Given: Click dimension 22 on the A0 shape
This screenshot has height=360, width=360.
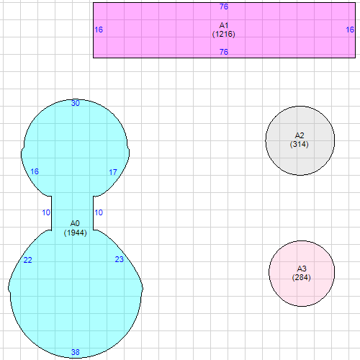Looking at the screenshot, I should (28, 260).
